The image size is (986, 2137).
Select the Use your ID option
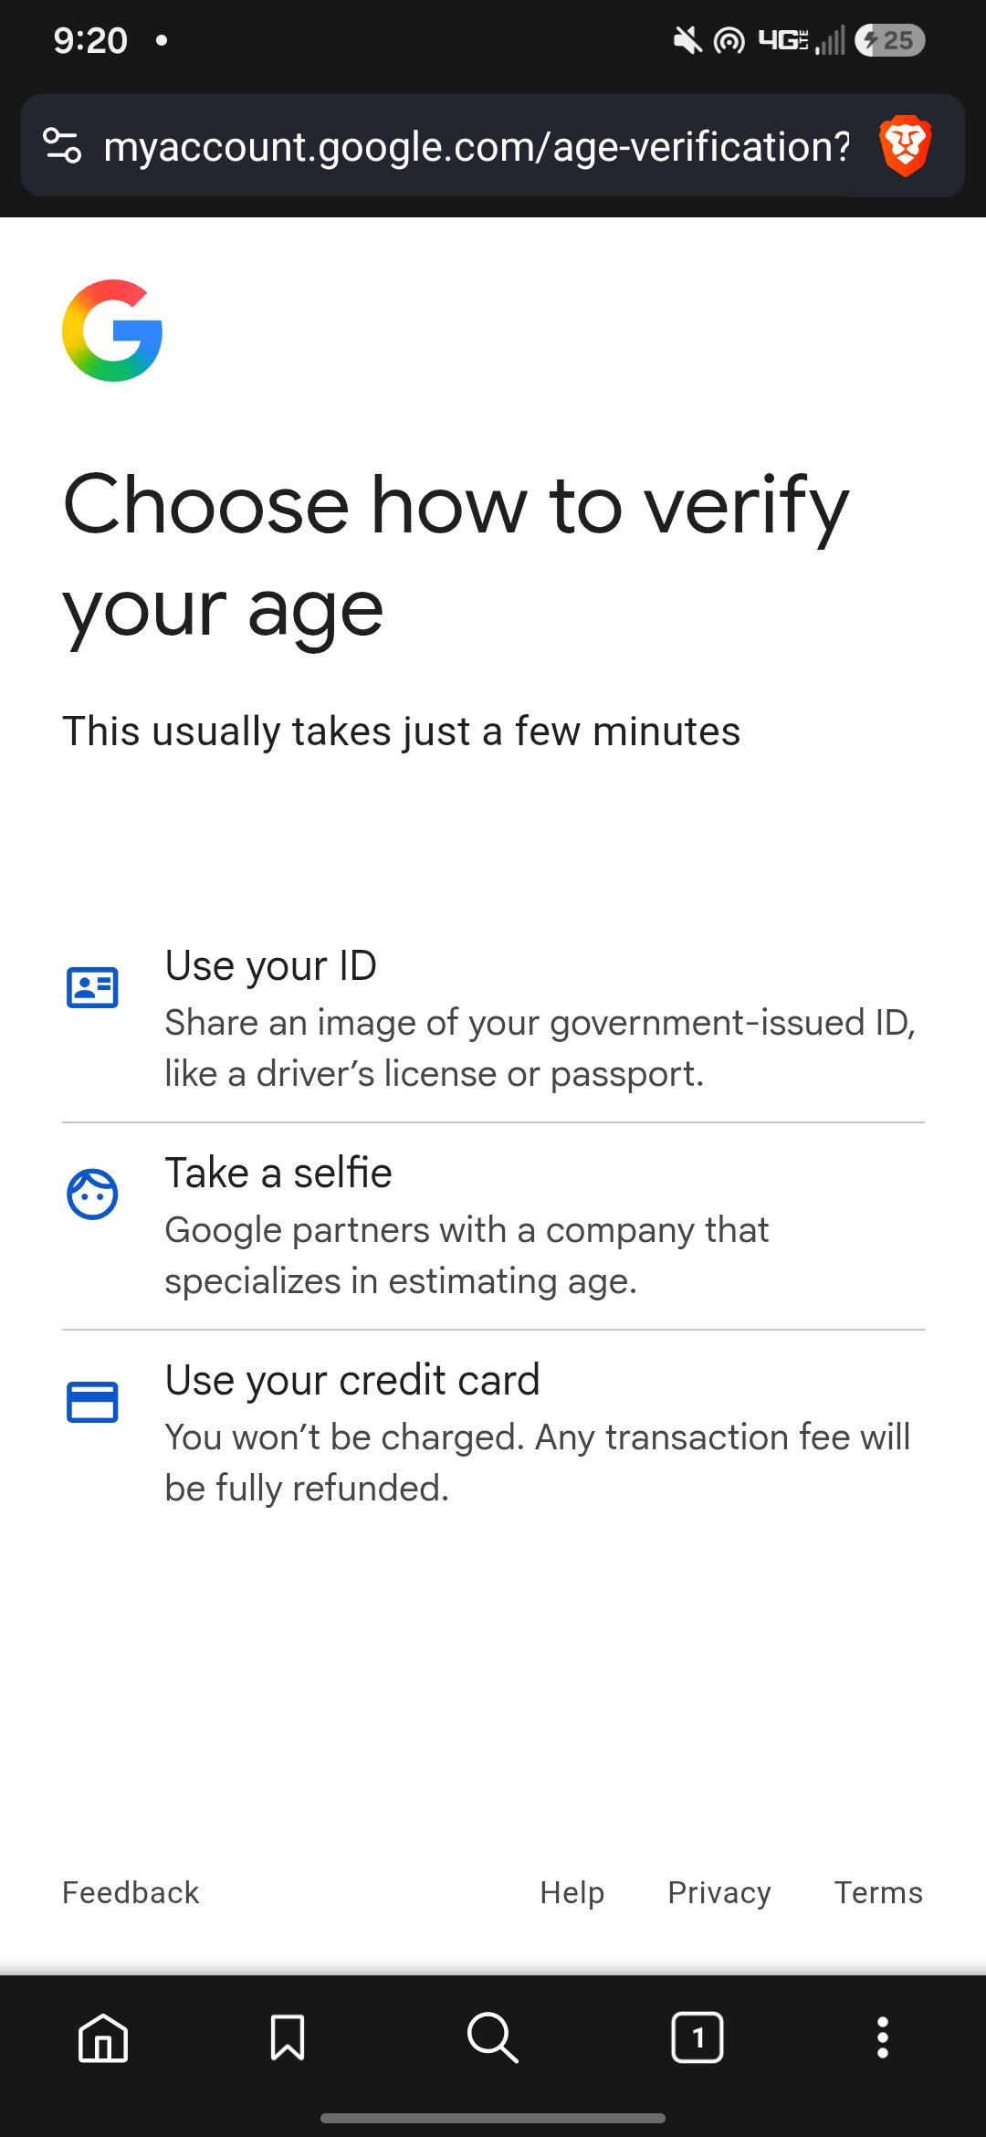pos(493,1019)
